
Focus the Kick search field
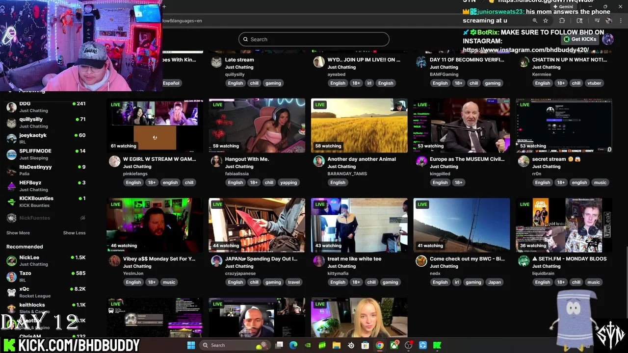[x=314, y=39]
